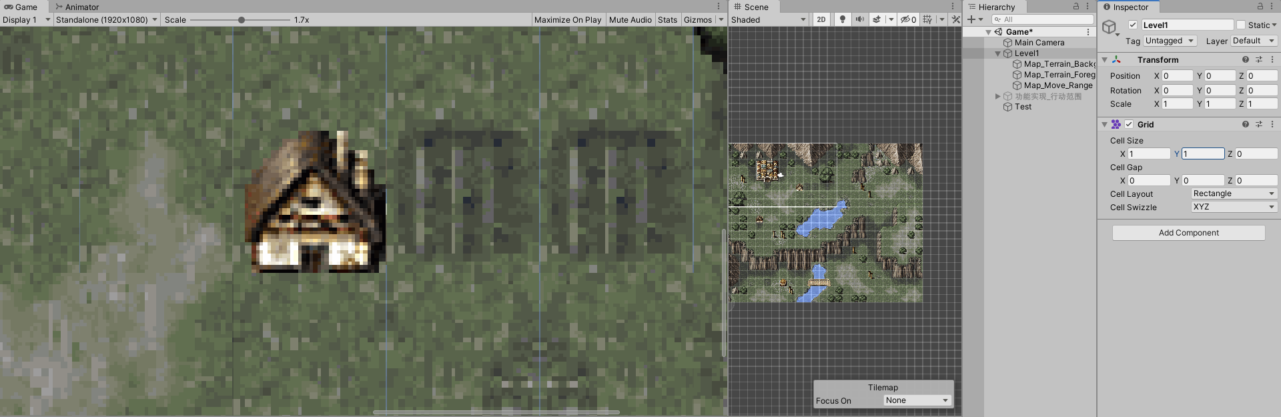This screenshot has height=417, width=1281.
Task: Toggle scene lighting with the lightbulb icon
Action: coord(843,19)
